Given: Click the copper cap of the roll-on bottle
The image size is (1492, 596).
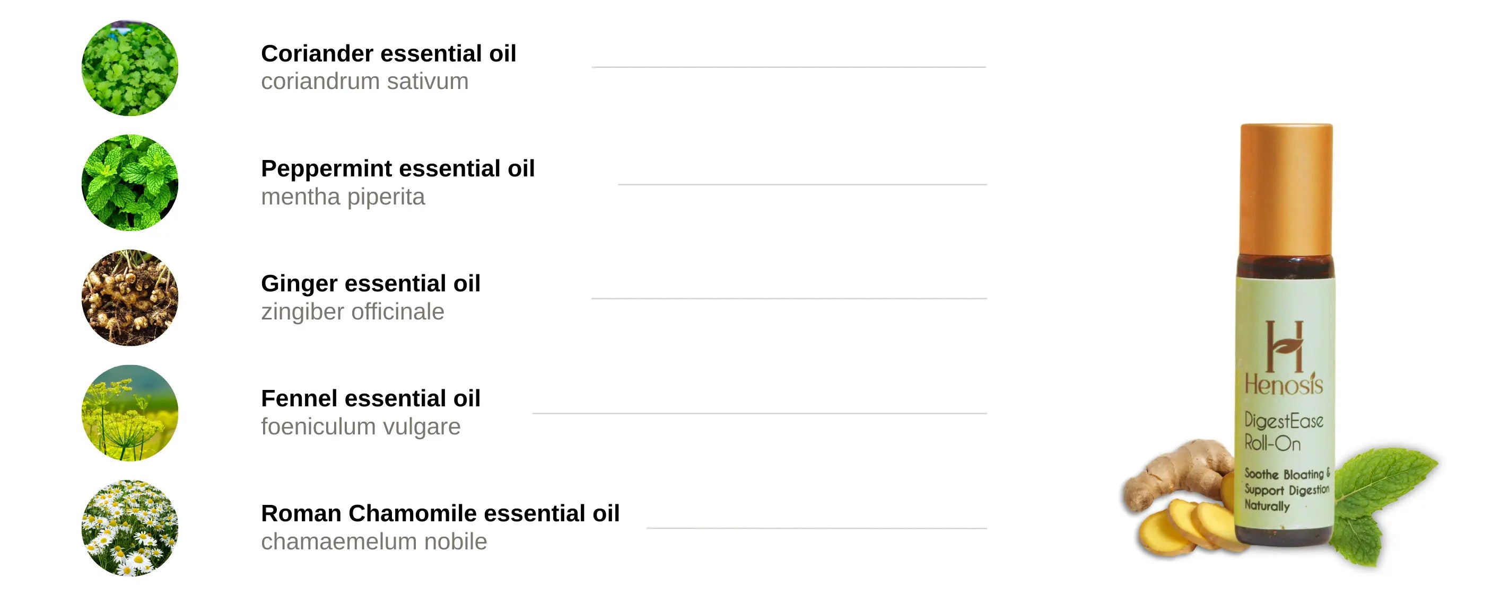Looking at the screenshot, I should pyautogui.click(x=1286, y=188).
